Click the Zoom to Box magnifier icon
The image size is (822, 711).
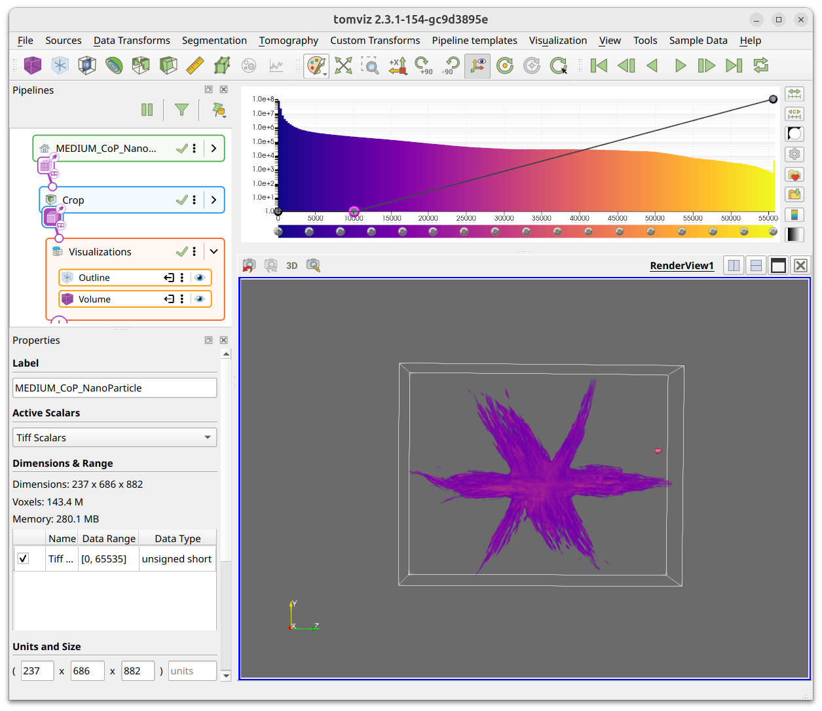pos(370,65)
